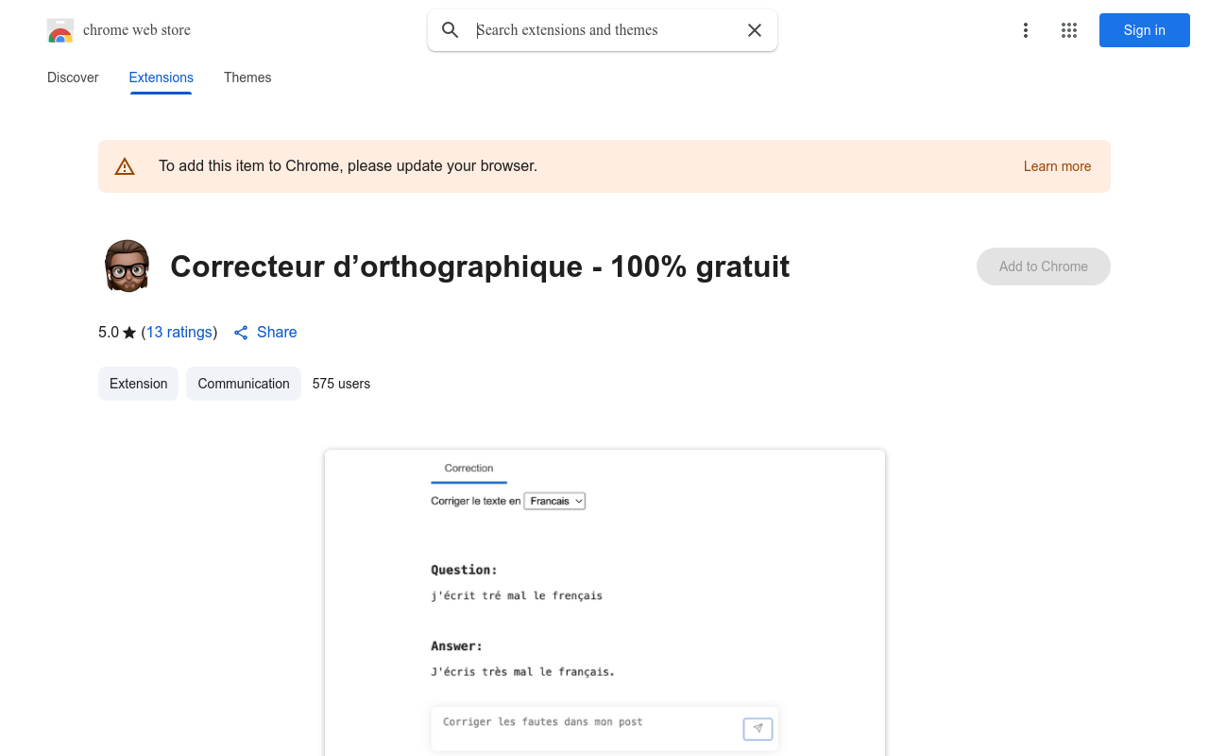
Task: Open the Google apps grid launcher
Action: (1068, 30)
